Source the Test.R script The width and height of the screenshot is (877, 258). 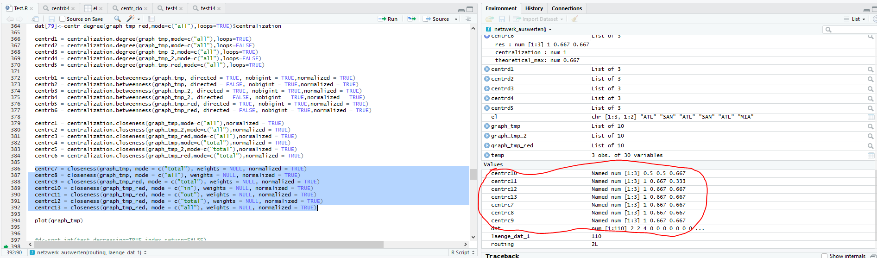pyautogui.click(x=436, y=19)
